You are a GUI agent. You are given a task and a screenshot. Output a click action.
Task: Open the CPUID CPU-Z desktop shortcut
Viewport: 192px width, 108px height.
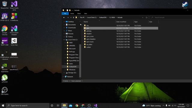[5, 17]
